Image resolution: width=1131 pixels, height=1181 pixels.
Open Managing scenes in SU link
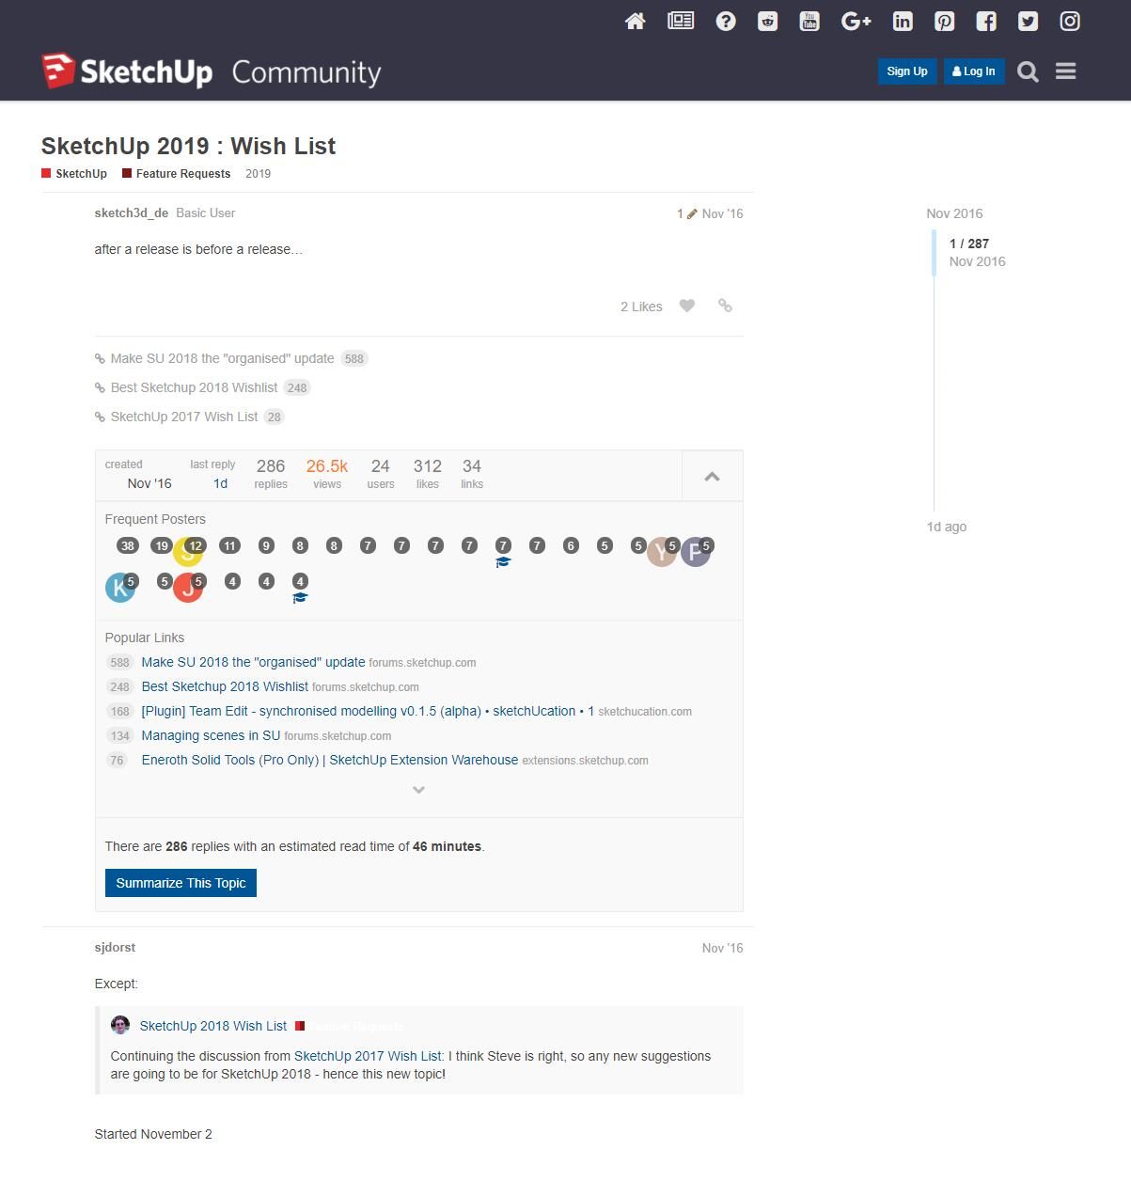(211, 735)
